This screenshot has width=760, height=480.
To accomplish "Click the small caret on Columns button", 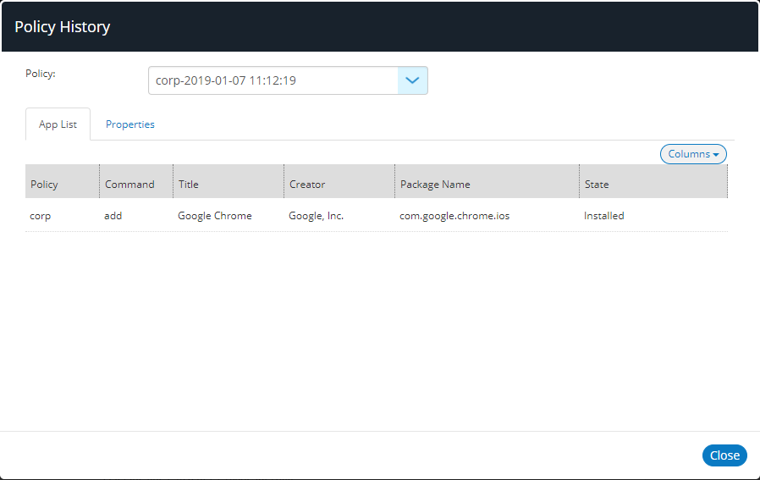I will click(716, 155).
